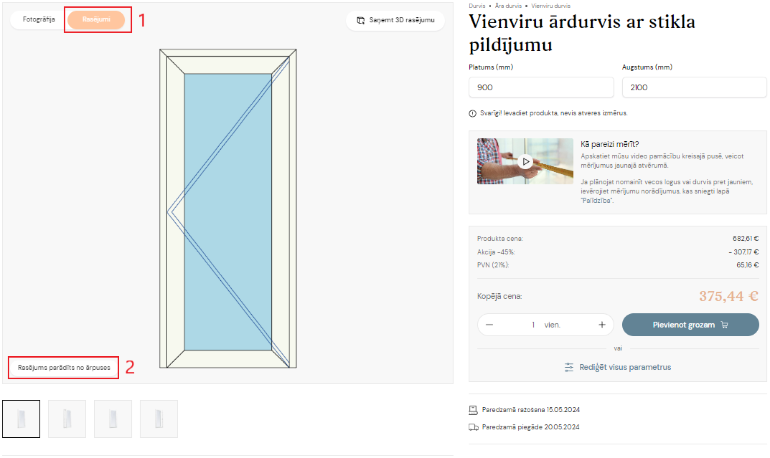Switch to the Fotogrāfija tab
This screenshot has width=770, height=458.
pyautogui.click(x=39, y=20)
